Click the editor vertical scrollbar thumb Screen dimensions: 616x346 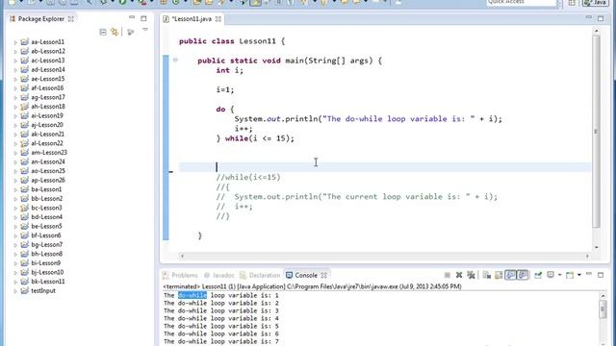click(597, 132)
